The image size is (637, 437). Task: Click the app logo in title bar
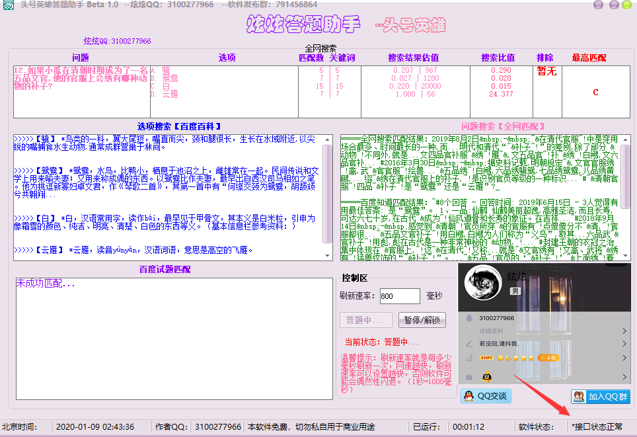[8, 5]
